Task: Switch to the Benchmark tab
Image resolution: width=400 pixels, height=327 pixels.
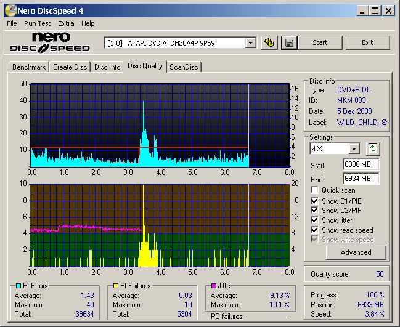Action: 29,67
